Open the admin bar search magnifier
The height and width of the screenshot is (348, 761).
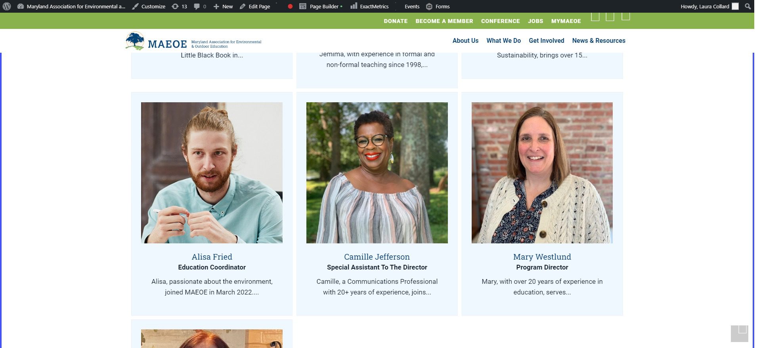coord(748,6)
